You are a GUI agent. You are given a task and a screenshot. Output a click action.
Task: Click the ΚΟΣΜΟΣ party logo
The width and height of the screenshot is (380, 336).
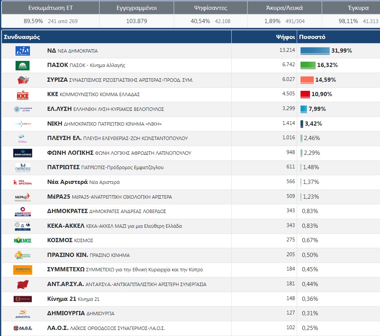tap(22, 241)
